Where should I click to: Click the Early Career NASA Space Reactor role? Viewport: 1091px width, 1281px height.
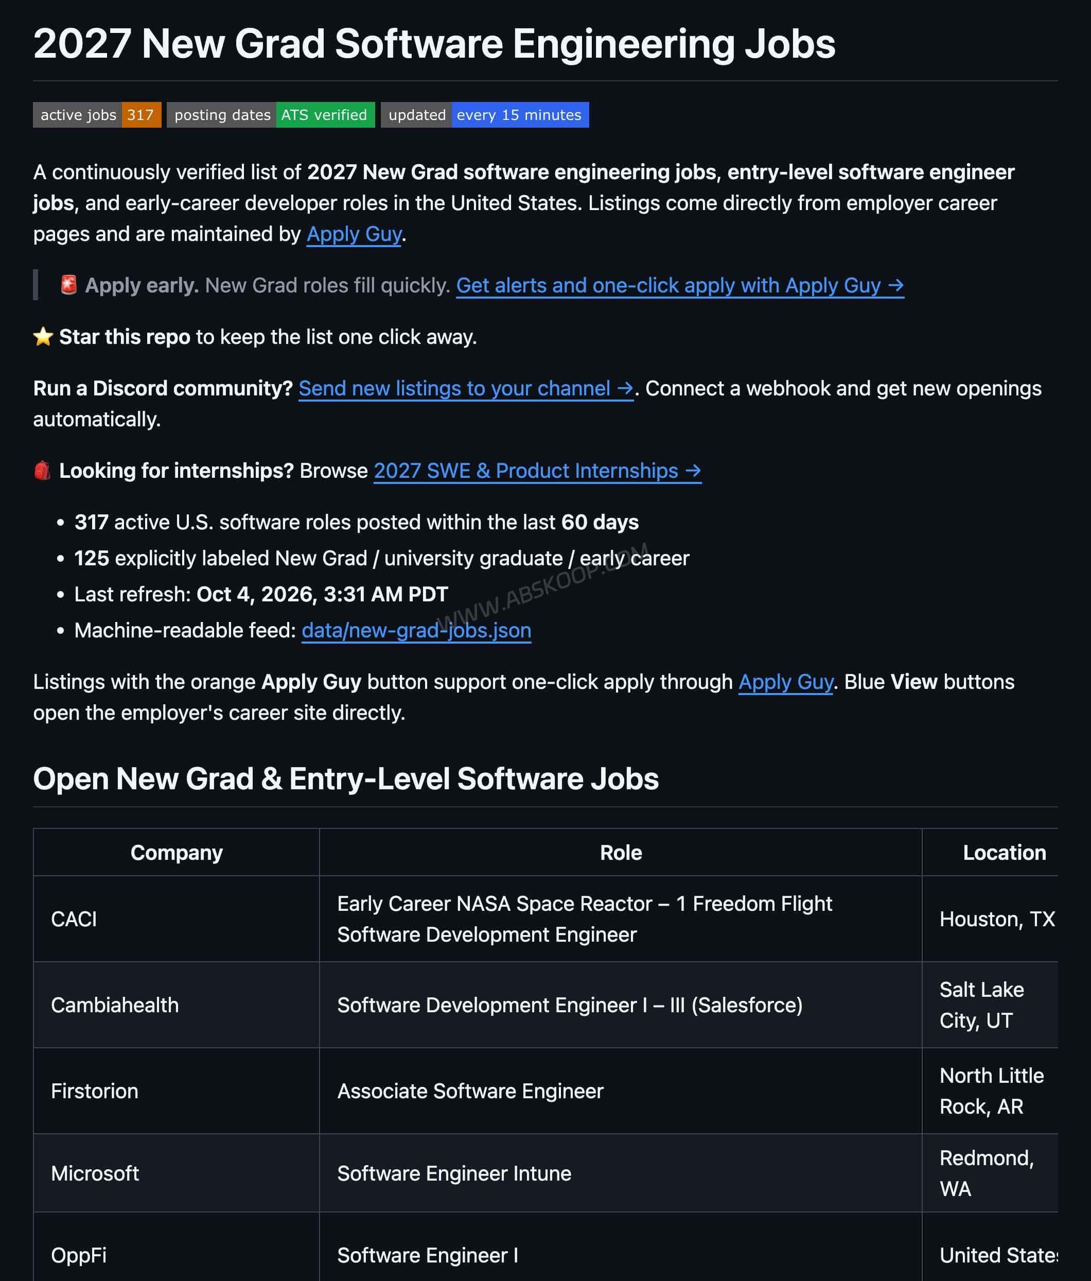[621, 920]
